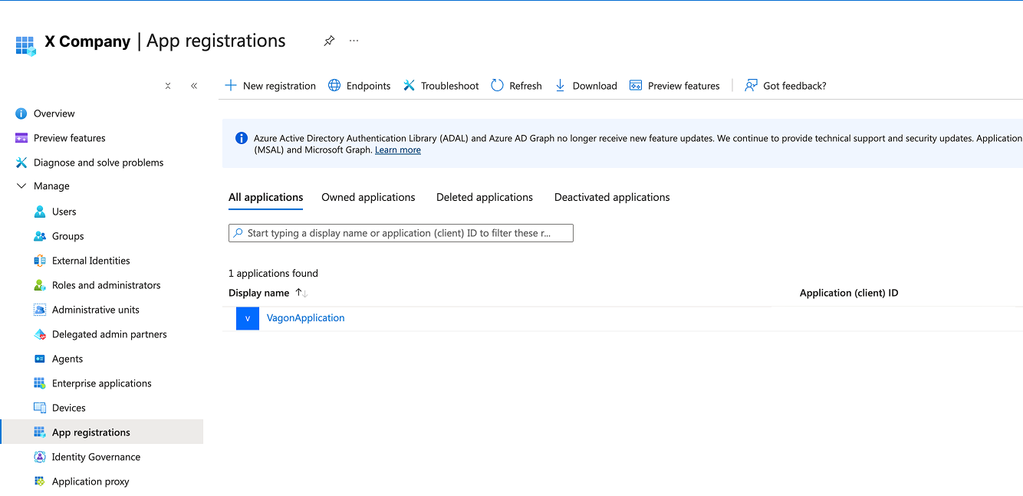
Task: Click the Display name column header text
Action: pyautogui.click(x=259, y=293)
